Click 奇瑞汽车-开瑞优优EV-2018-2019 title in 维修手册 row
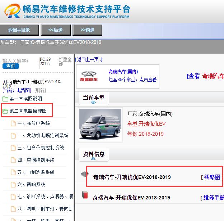 coord(131,198)
